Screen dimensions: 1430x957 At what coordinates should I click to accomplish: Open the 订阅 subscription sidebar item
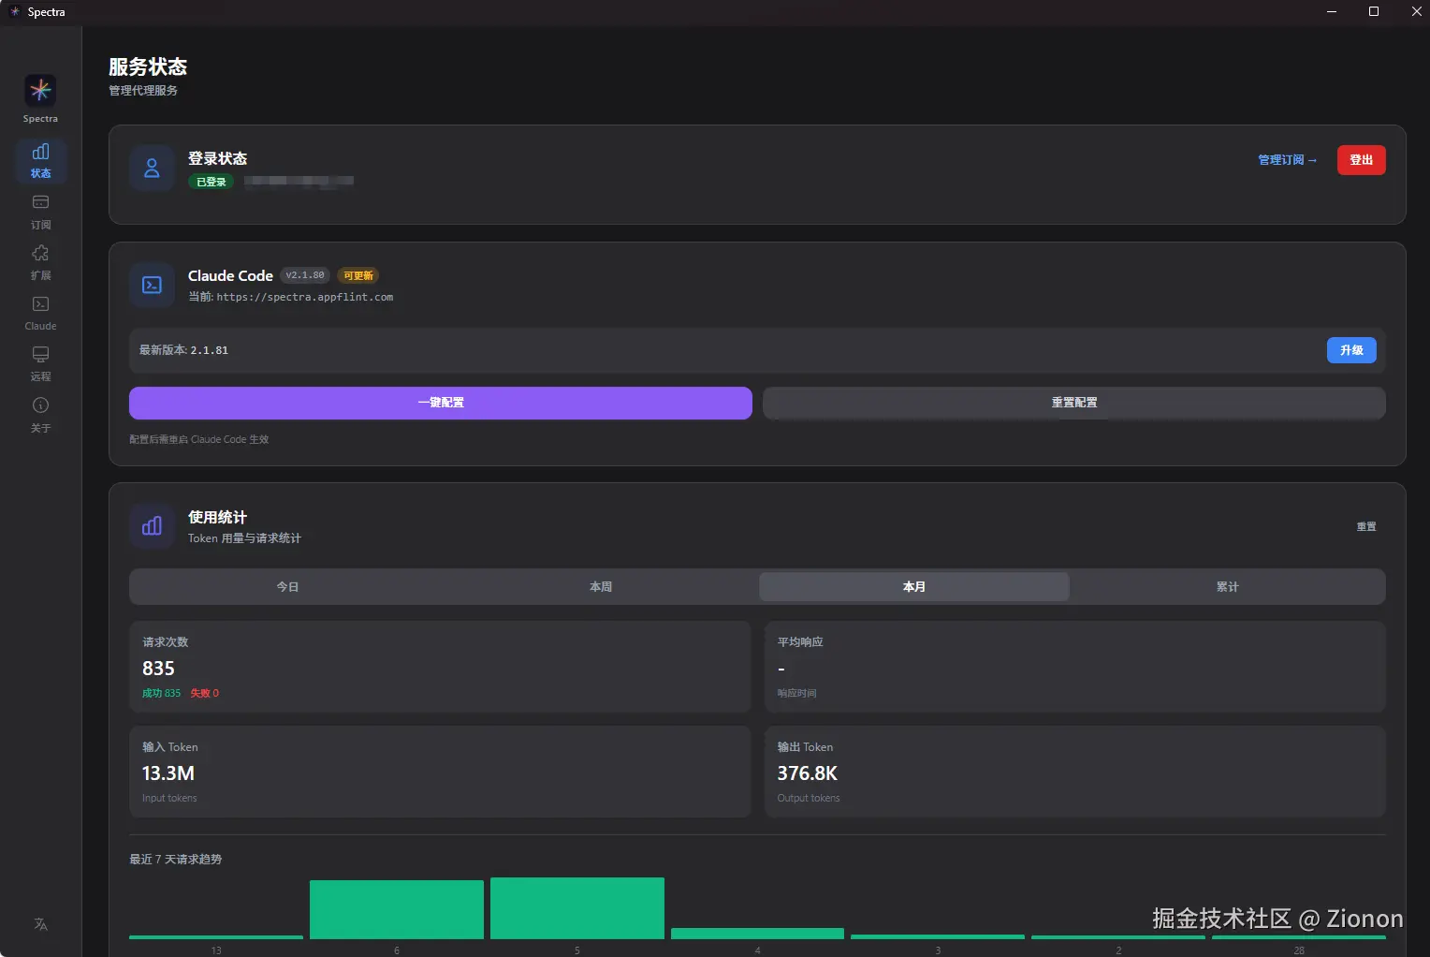pyautogui.click(x=40, y=211)
